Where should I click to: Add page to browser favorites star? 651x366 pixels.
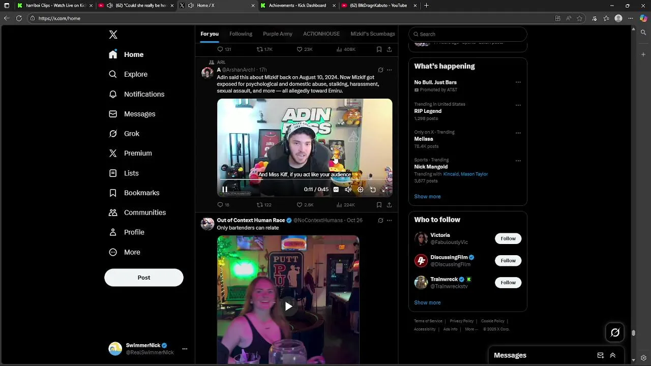579,18
